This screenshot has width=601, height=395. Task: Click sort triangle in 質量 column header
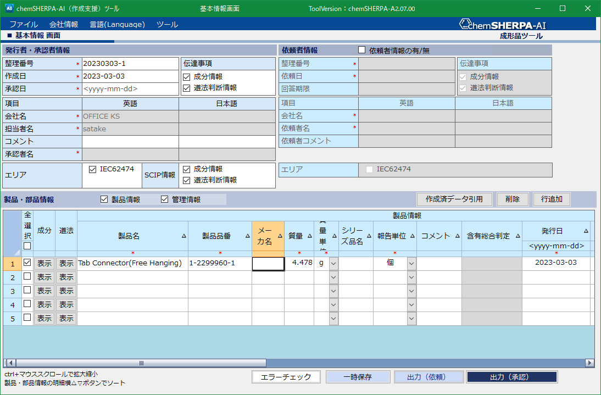click(x=309, y=236)
